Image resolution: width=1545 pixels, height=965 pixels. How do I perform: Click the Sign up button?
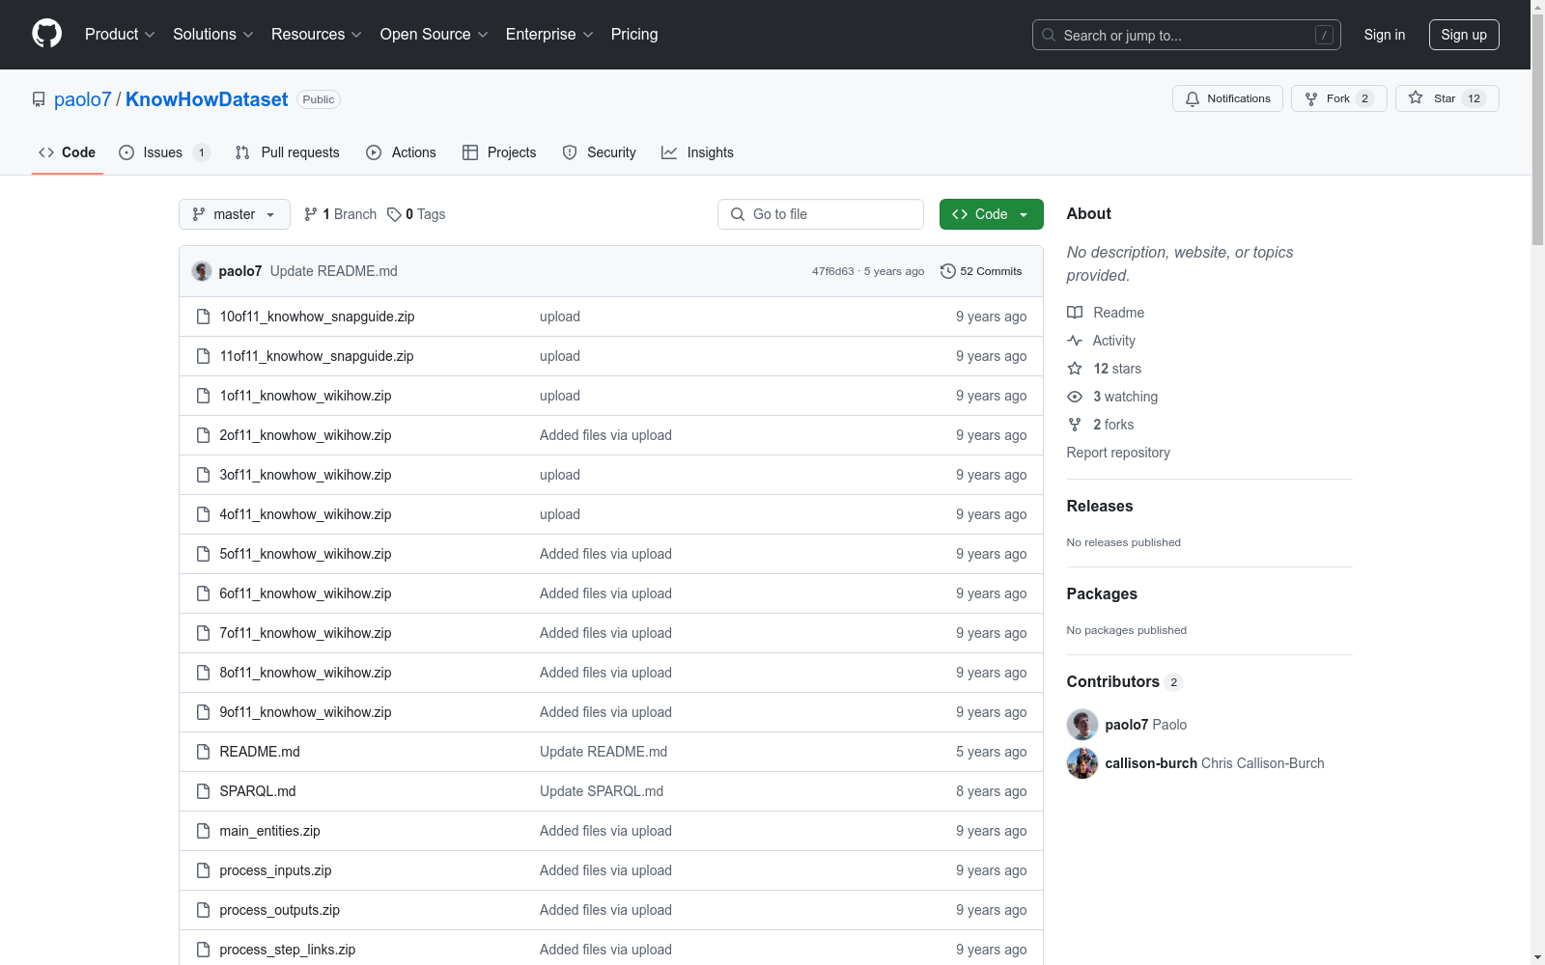1464,35
